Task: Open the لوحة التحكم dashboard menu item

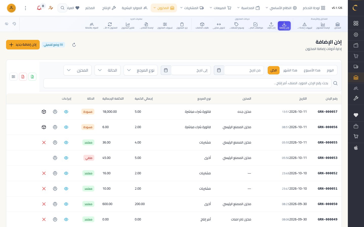Action: [314, 8]
